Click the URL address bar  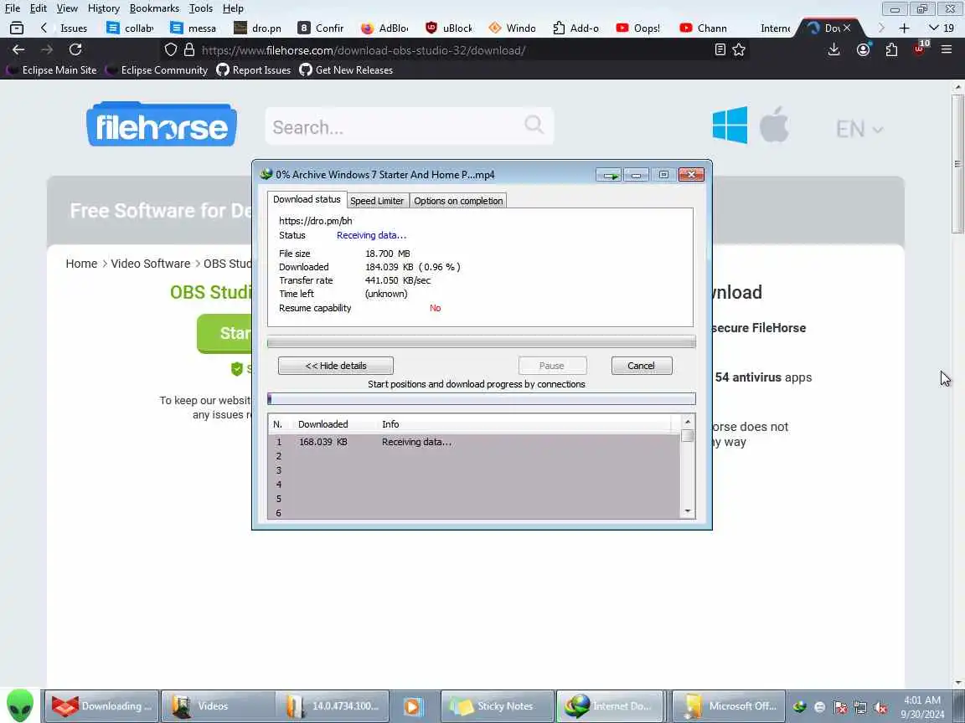click(452, 50)
